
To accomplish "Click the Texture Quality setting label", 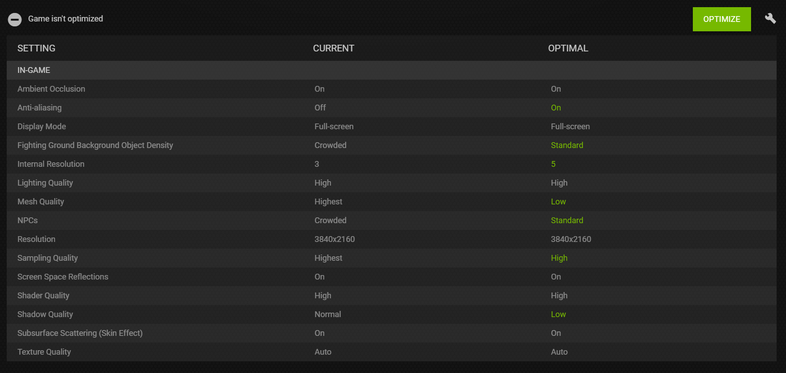I will (44, 352).
